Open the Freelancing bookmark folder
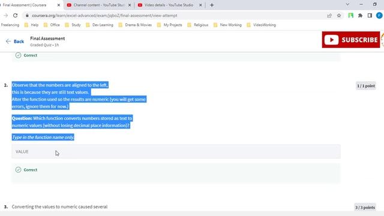Image resolution: width=384 pixels, height=216 pixels. 10,25
